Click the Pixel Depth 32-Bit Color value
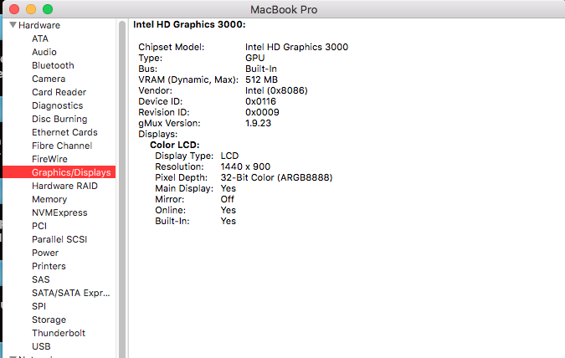This screenshot has height=358, width=565. pyautogui.click(x=276, y=177)
